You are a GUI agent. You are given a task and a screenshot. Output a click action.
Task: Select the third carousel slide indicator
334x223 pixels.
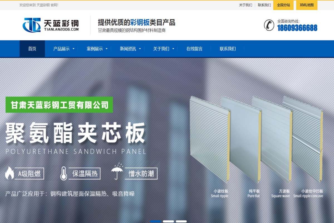point(181,221)
